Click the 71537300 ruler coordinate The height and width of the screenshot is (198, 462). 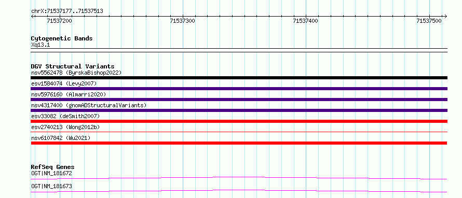tap(183, 21)
